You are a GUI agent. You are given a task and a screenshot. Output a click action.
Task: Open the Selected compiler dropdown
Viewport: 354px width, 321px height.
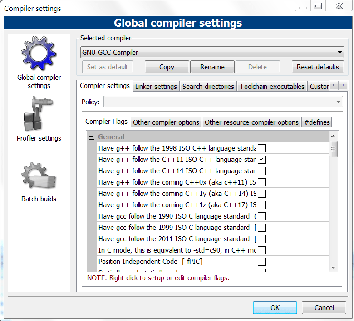(x=212, y=52)
